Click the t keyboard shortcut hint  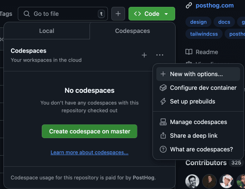(x=101, y=14)
